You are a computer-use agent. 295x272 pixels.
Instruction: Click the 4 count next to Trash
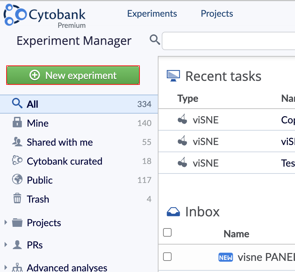[x=149, y=199]
